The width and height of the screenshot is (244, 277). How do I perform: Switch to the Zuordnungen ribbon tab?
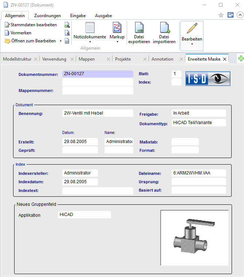[x=47, y=16]
